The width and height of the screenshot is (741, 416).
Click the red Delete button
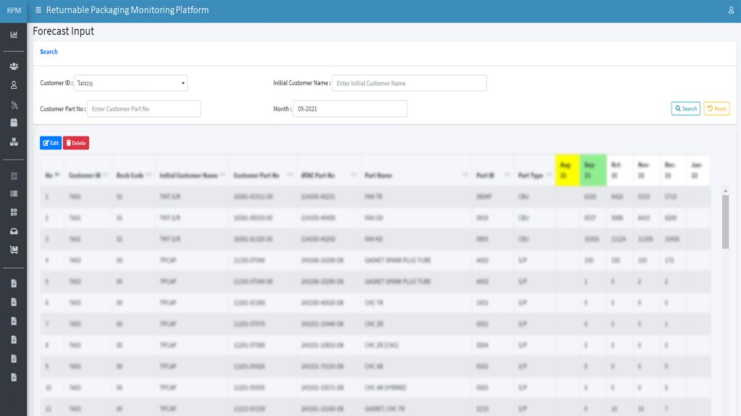click(76, 143)
